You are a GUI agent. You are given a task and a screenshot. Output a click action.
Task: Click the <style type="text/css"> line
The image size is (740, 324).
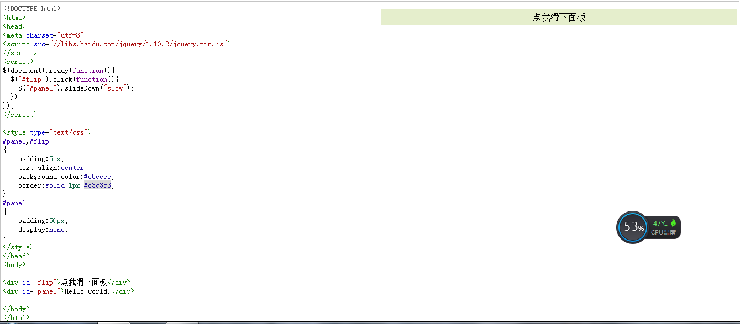[x=47, y=132]
